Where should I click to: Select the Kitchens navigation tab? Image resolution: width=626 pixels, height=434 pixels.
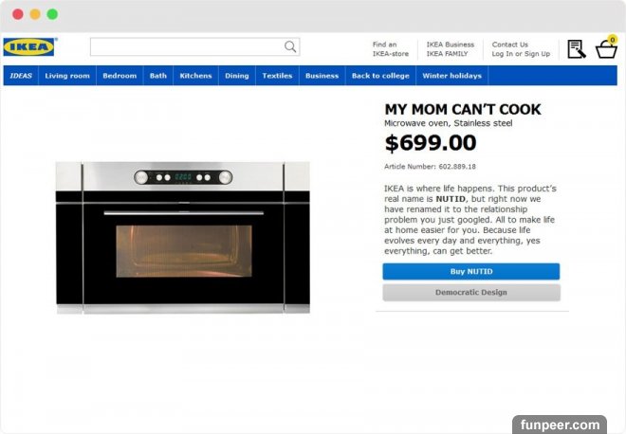(195, 76)
